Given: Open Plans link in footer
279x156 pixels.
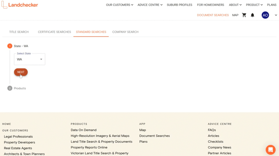Looking at the screenshot, I should click(x=143, y=142).
